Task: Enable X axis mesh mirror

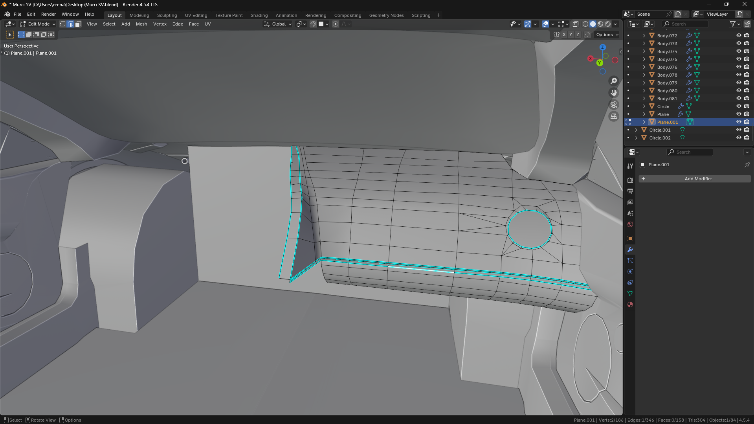Action: click(x=564, y=35)
